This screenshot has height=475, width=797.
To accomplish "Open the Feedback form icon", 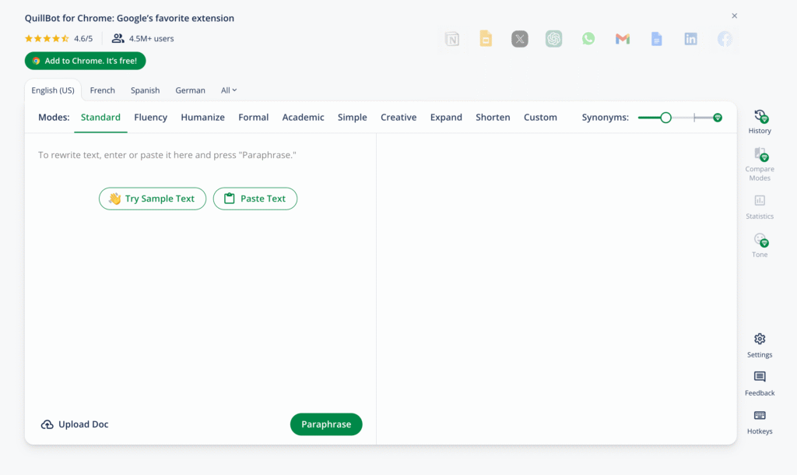I will (760, 377).
